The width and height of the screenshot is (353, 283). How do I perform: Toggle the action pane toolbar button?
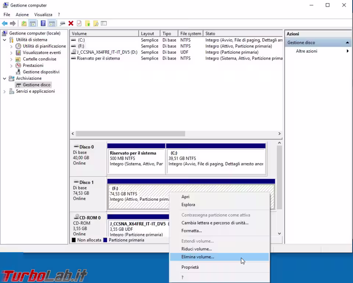pos(52,24)
